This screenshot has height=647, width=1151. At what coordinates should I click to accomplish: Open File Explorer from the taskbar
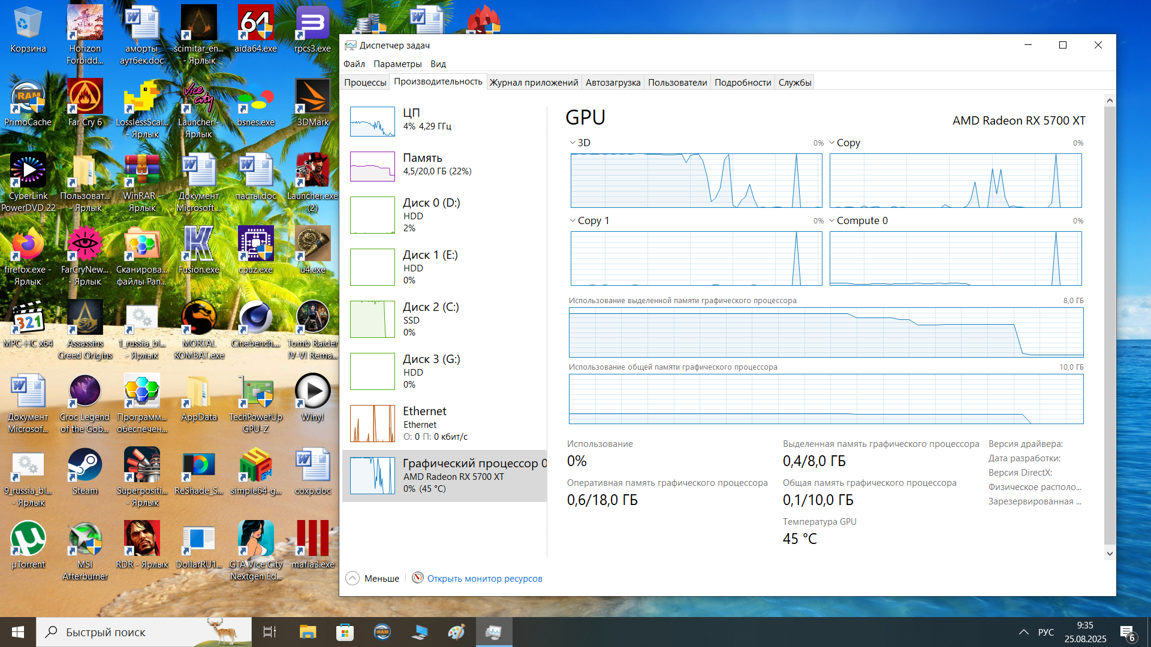(x=308, y=632)
